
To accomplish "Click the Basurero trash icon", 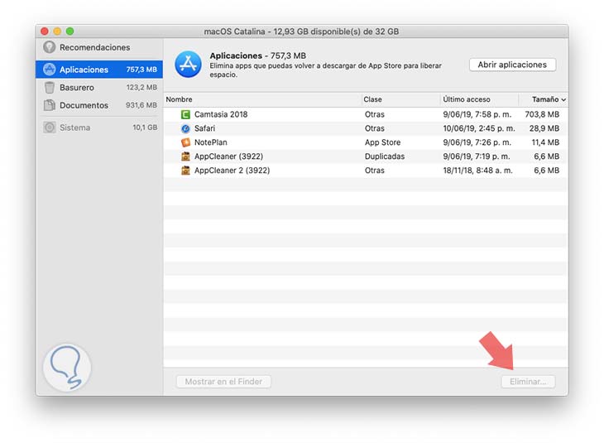I will (x=50, y=88).
